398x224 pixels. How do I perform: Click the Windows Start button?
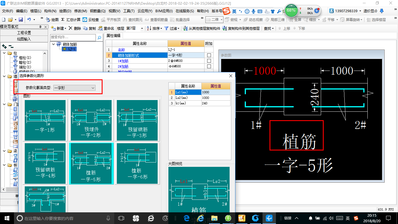pyautogui.click(x=7, y=218)
